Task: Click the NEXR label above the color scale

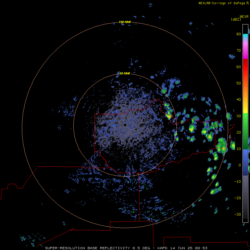Action: [244, 17]
